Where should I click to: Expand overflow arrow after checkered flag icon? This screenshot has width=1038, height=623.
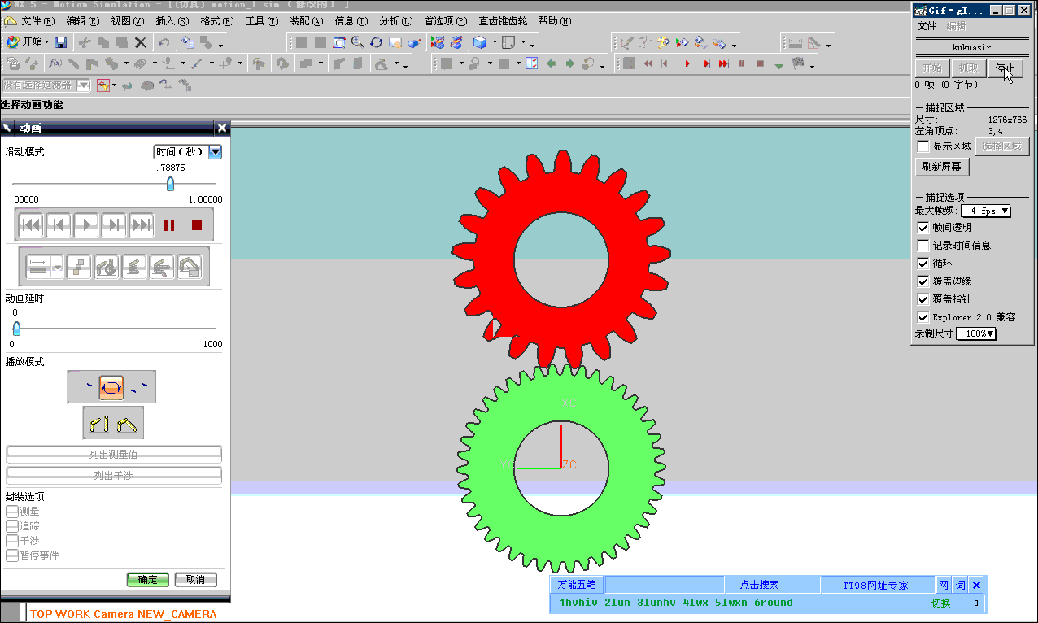[812, 66]
